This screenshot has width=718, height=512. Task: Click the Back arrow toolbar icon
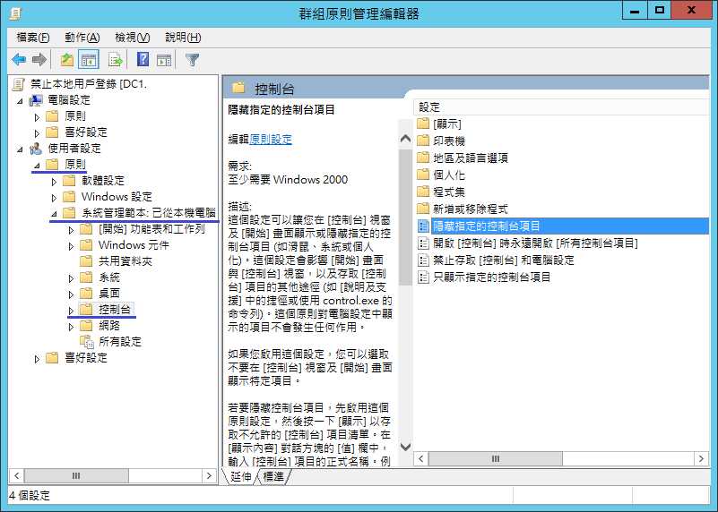click(x=19, y=59)
